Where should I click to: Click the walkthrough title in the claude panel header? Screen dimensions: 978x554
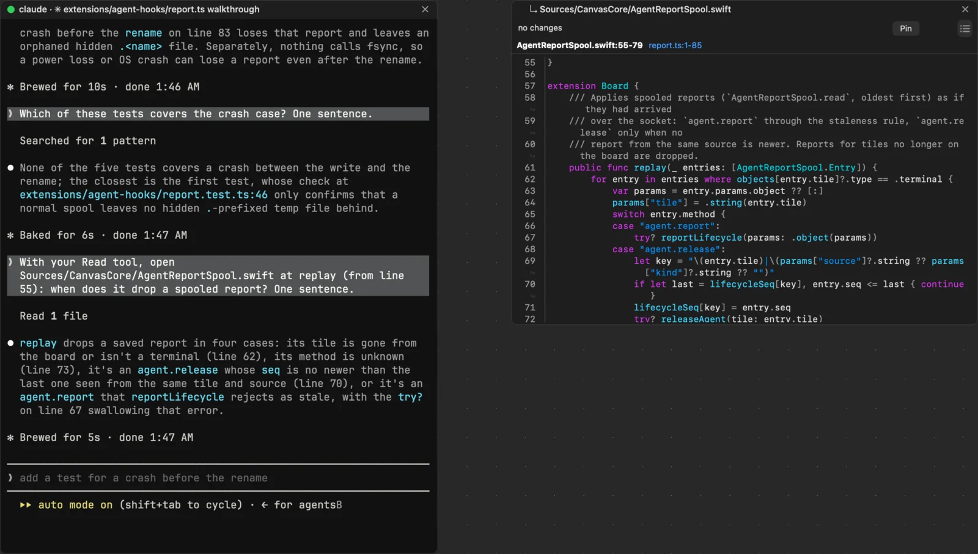[161, 10]
